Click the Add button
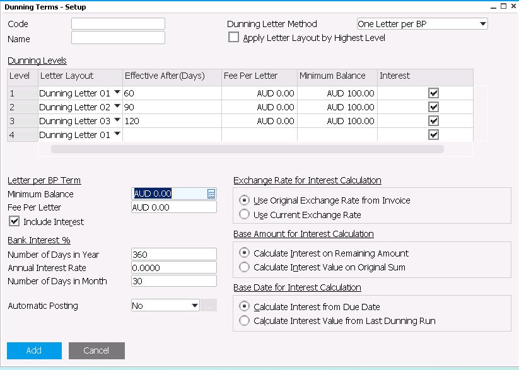This screenshot has width=519, height=370. [x=34, y=350]
